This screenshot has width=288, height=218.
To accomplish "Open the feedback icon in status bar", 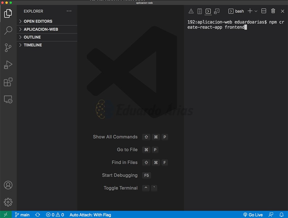I will coord(271,215).
